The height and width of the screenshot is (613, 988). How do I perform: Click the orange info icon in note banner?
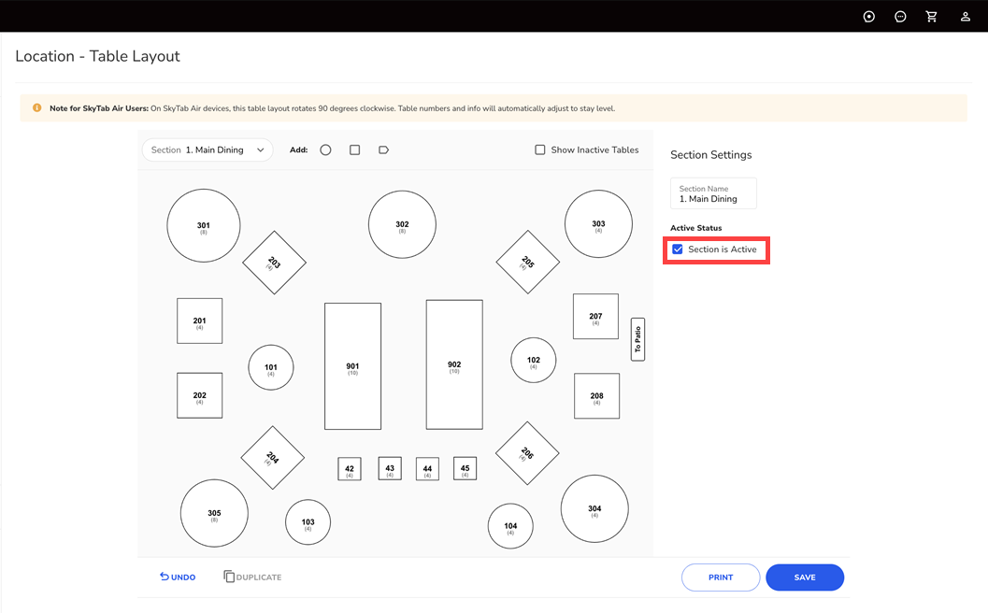37,108
